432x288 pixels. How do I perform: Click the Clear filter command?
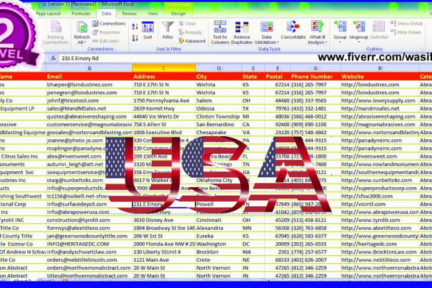click(x=187, y=24)
